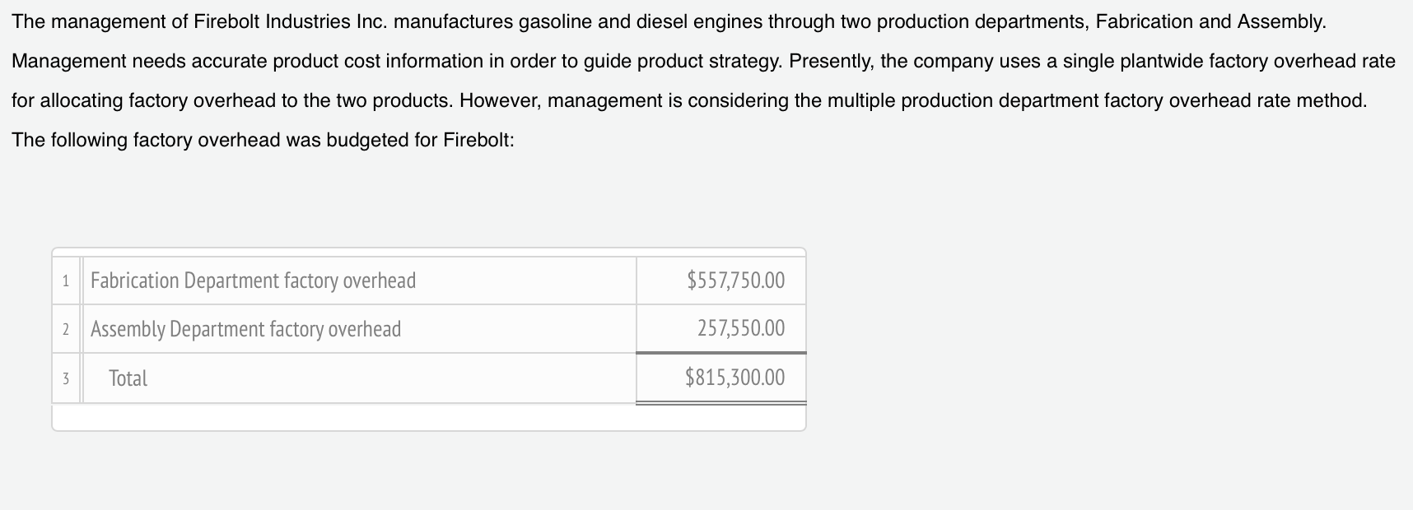Click 'single plantwide factory overhead rate' phrase
Screen dimensions: 1413x510
[x=1229, y=62]
